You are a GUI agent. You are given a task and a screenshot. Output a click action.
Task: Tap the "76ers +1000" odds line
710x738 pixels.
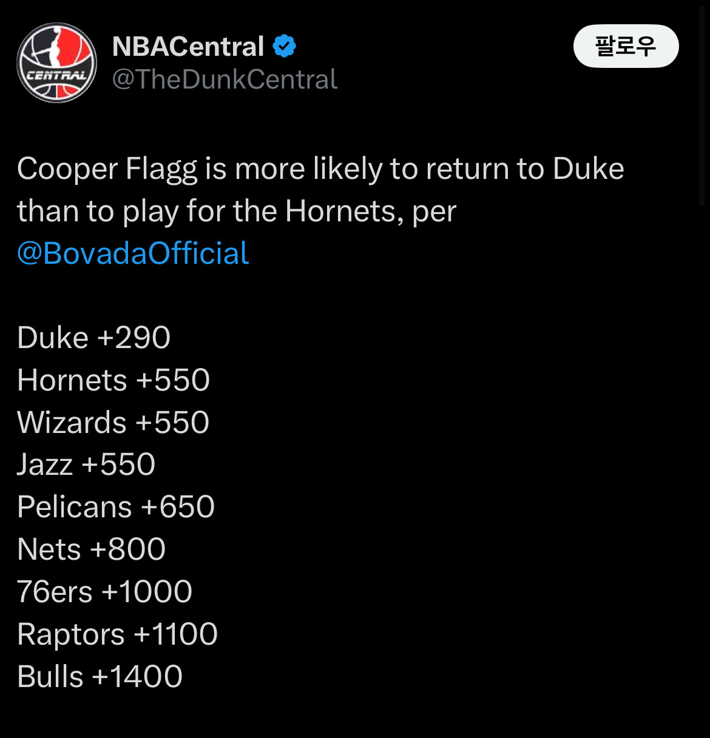click(x=104, y=592)
